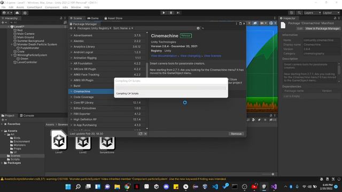The width and height of the screenshot is (342, 192).
Task: Click the collab settings gear beside cloud icon
Action: click(x=25, y=13)
